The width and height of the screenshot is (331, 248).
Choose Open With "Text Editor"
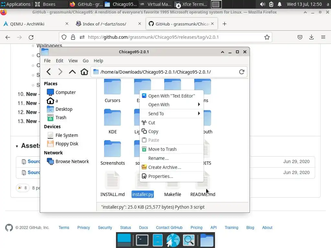click(171, 96)
